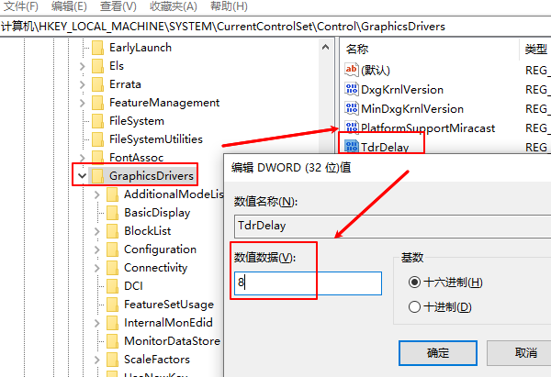
Task: Select 十进制(D) decimal radio button
Action: pyautogui.click(x=414, y=306)
